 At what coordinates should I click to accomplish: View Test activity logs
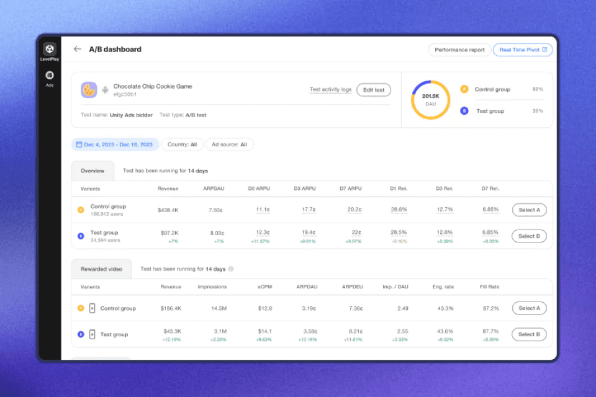pos(330,90)
